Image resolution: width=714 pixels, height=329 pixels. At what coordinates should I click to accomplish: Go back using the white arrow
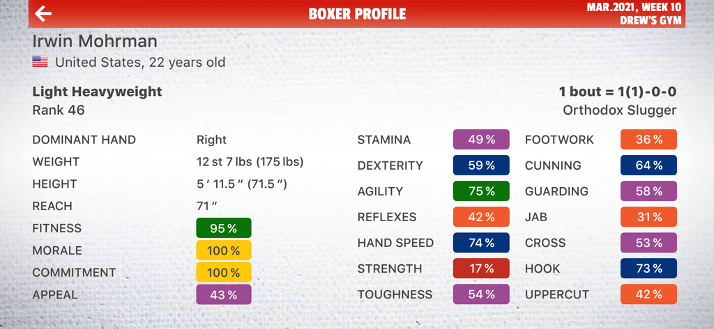point(43,13)
